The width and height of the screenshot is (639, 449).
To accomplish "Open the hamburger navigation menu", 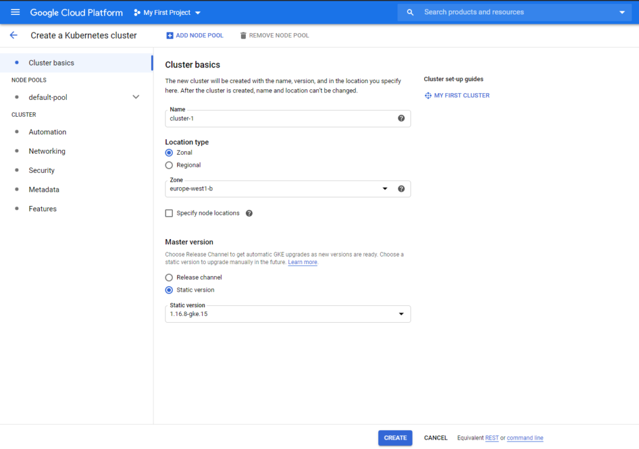I will (15, 12).
